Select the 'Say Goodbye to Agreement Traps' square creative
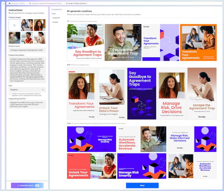 click(x=85, y=43)
